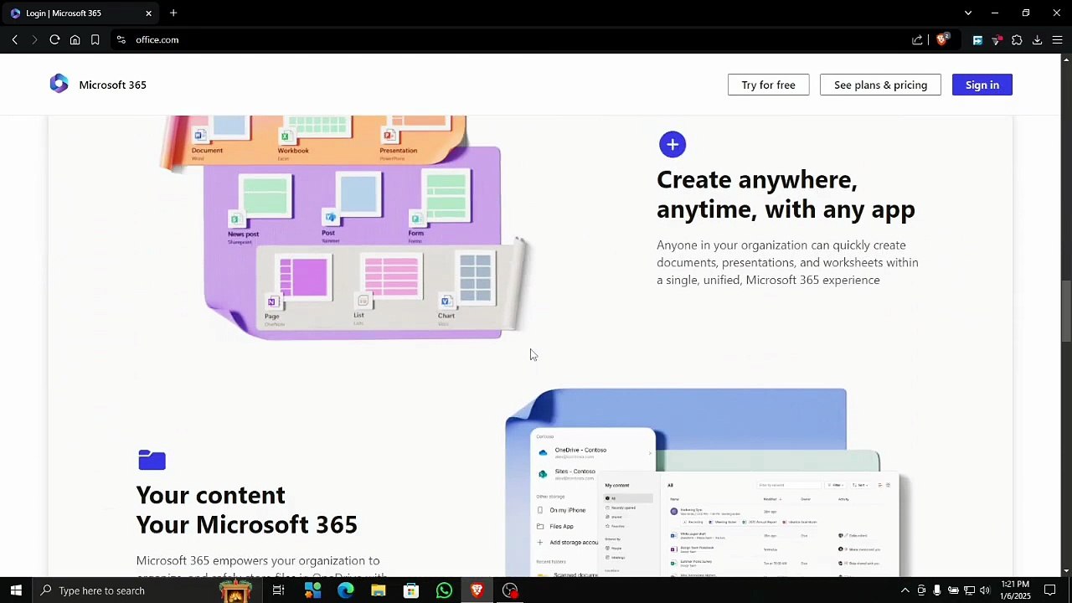Show hidden system tray icons chevron

[904, 590]
